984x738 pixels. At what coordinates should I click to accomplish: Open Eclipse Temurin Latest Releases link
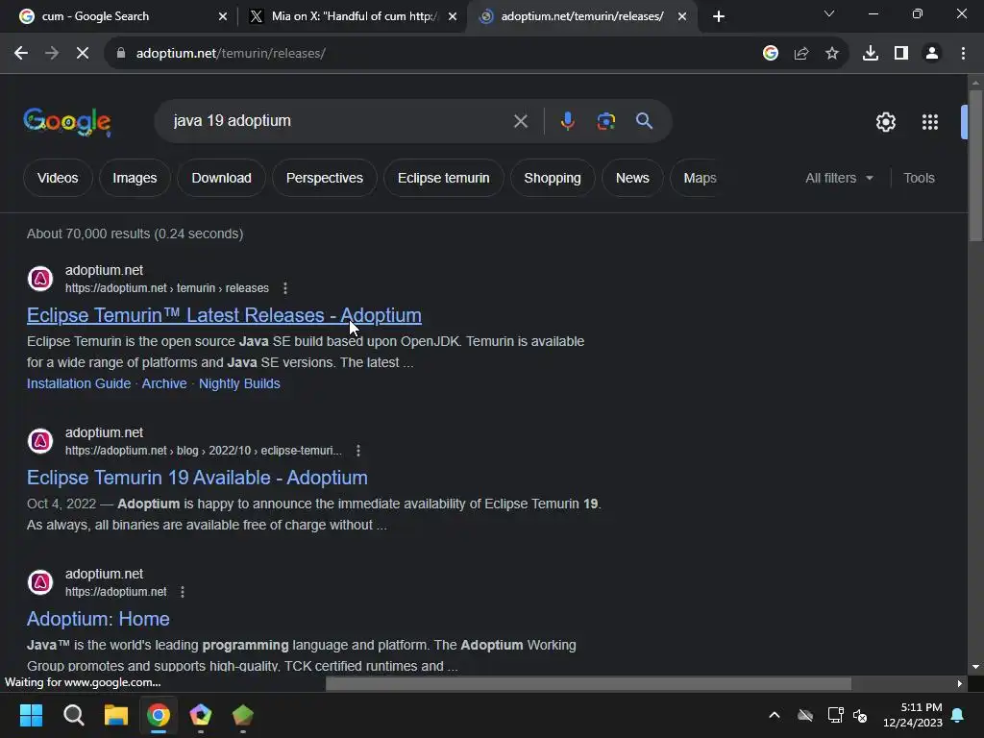click(224, 315)
